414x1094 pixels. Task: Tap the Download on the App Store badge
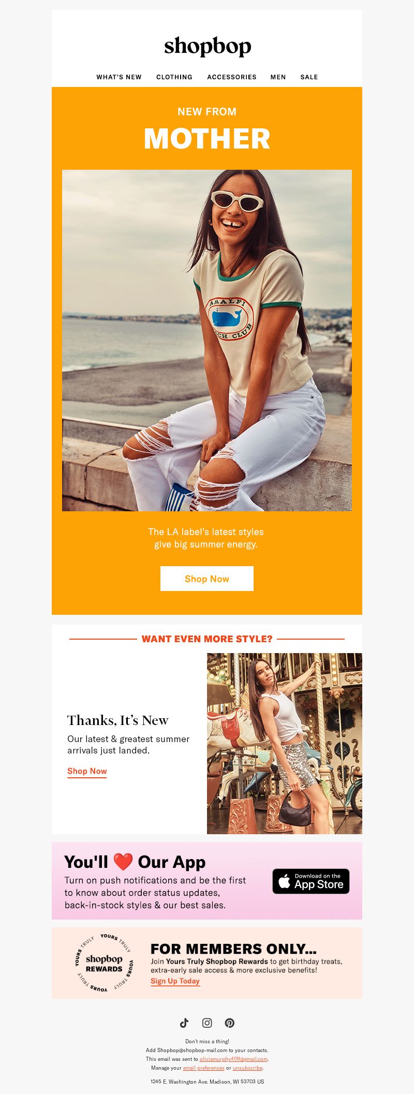coord(311,881)
